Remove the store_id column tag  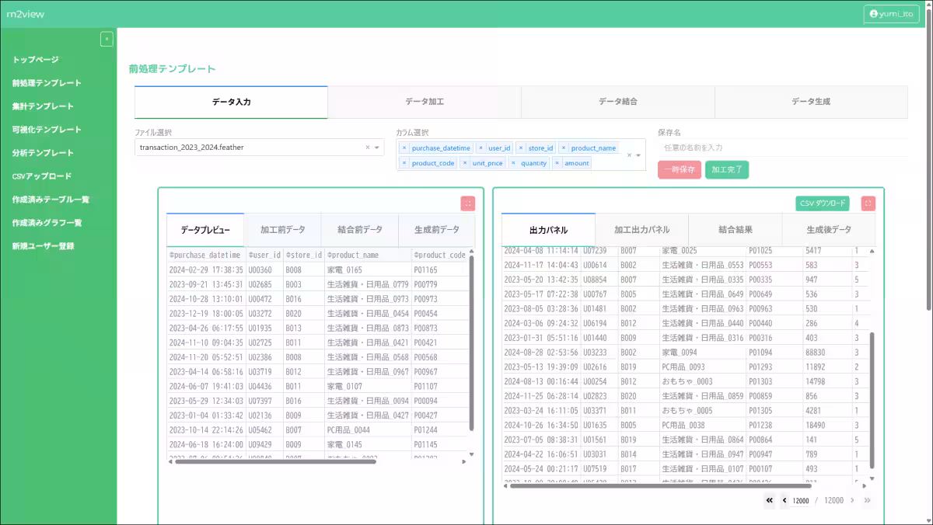521,148
